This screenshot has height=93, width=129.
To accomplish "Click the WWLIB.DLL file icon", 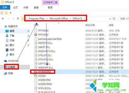I will tap(36, 88).
